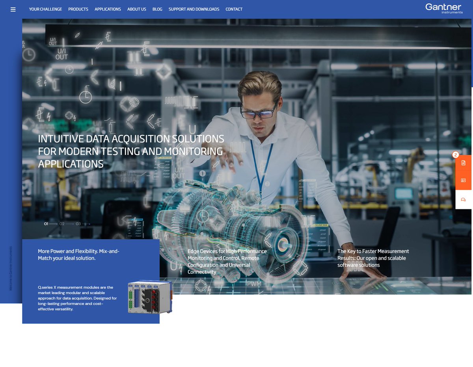Click the "The Key to Faster Measurement Results" teaser
This screenshot has width=473, height=367.
point(373,258)
